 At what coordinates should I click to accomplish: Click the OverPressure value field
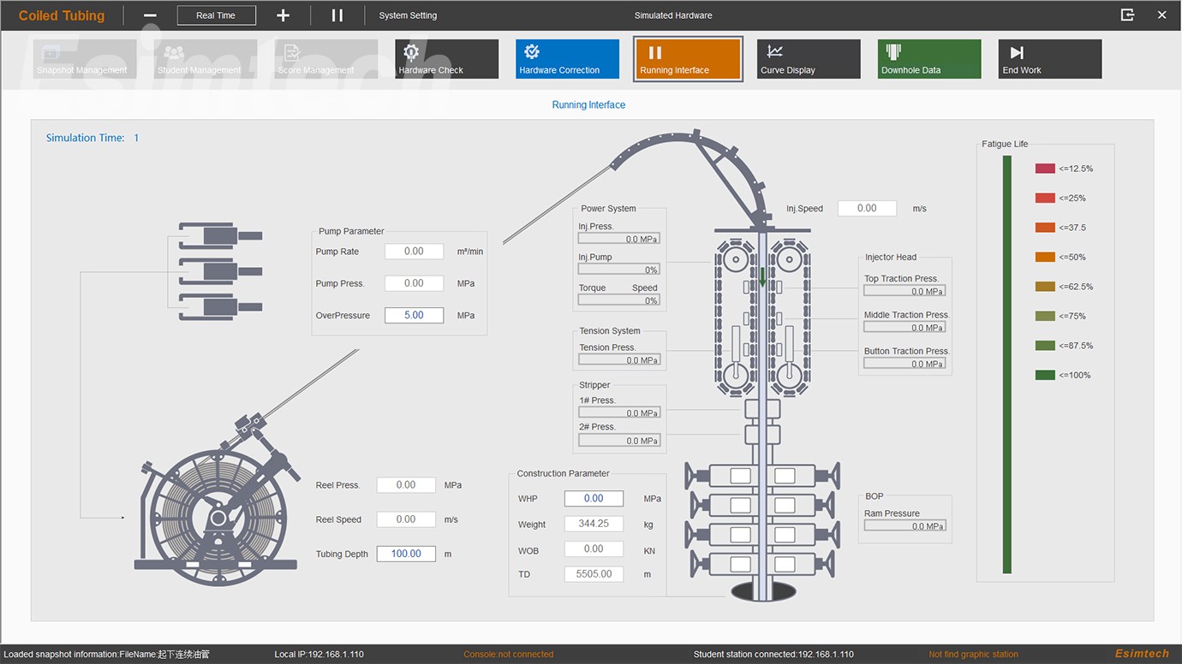414,315
